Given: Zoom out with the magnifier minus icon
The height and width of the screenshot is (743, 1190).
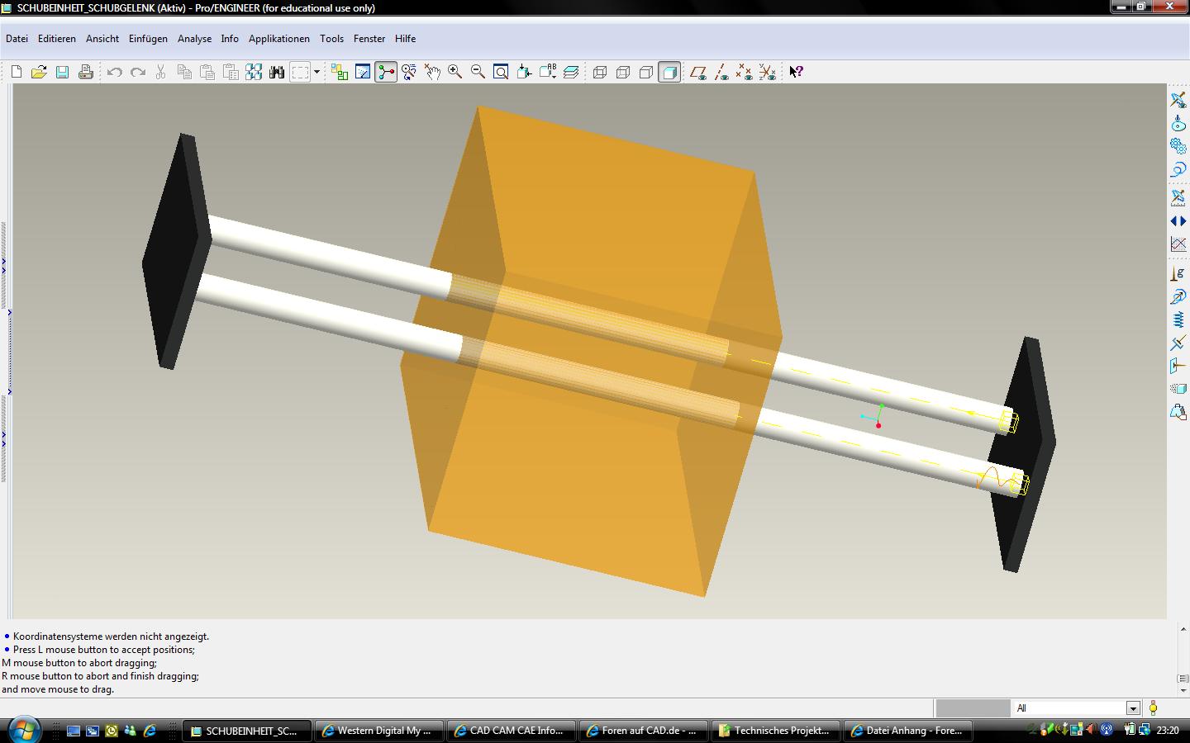Looking at the screenshot, I should 478,72.
